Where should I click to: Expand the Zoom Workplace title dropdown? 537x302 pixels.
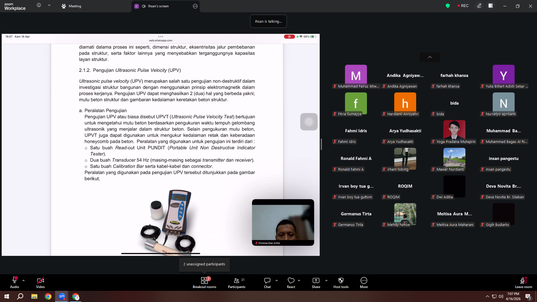click(x=49, y=5)
